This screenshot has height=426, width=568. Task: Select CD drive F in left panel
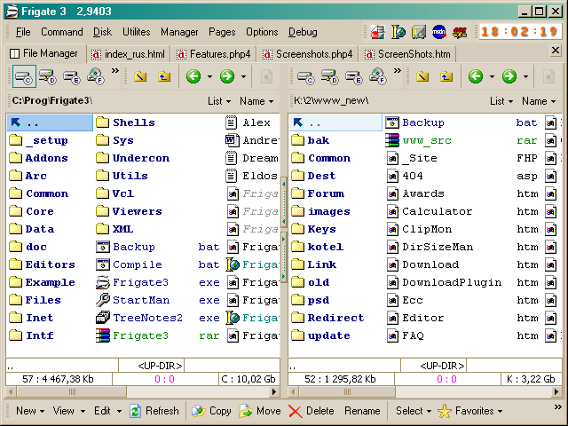point(96,76)
